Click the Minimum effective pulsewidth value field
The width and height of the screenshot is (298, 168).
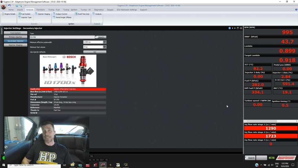(x=93, y=42)
